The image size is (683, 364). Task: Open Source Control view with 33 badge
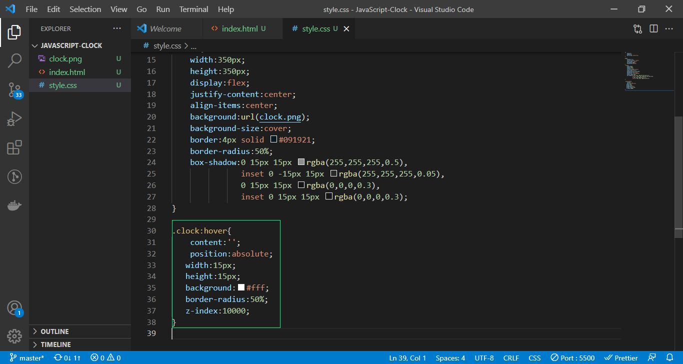pos(14,90)
